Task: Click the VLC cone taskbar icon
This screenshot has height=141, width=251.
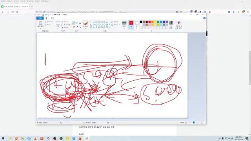Action: tap(35, 138)
